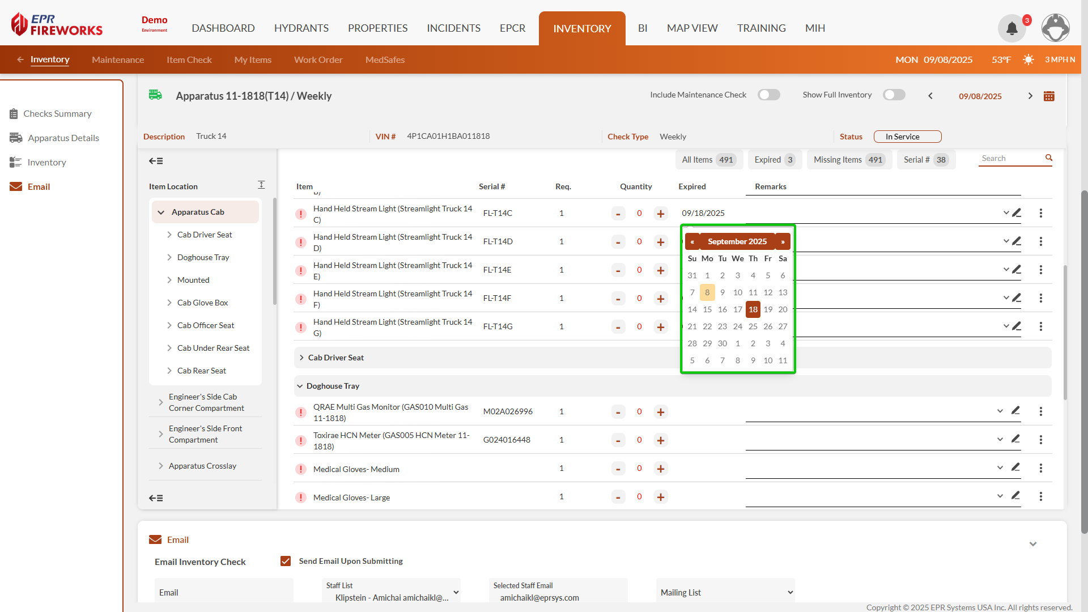Viewport: 1088px width, 612px height.
Task: Switch to the HYDRANTS main tab
Action: coord(301,28)
